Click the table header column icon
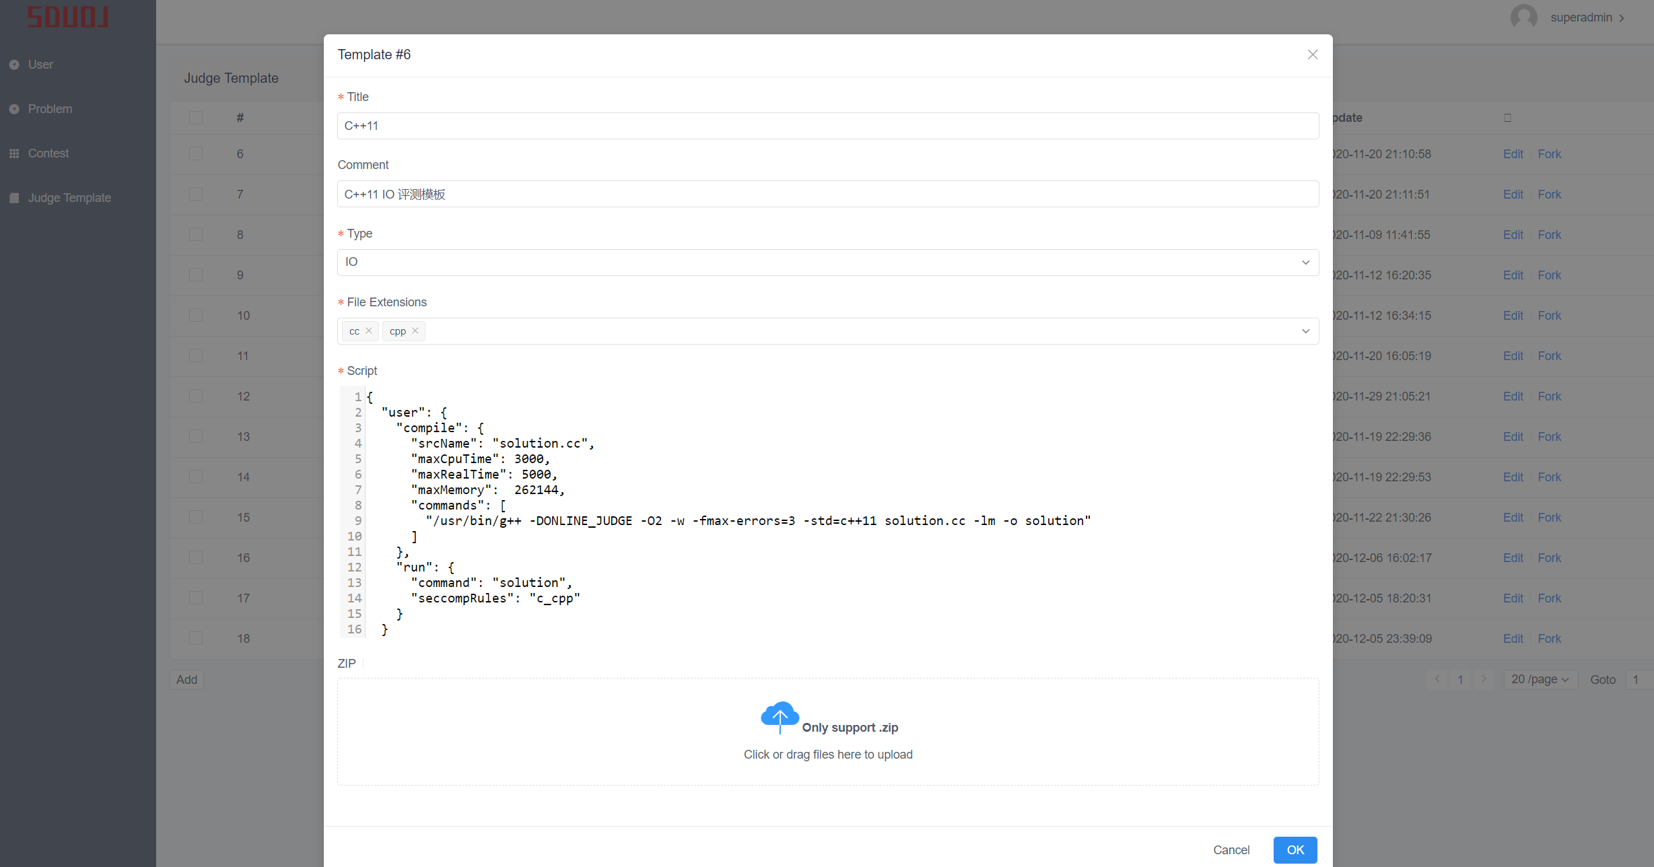 (x=1507, y=118)
